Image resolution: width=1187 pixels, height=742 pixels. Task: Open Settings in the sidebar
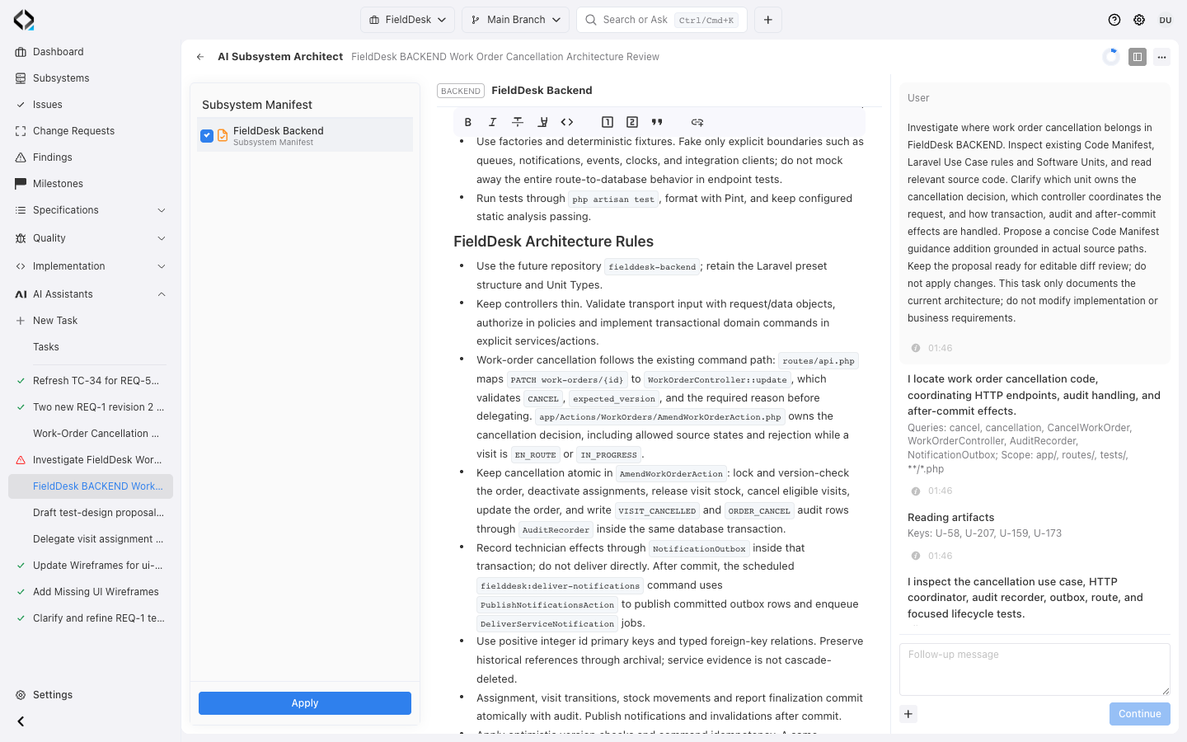(91, 695)
